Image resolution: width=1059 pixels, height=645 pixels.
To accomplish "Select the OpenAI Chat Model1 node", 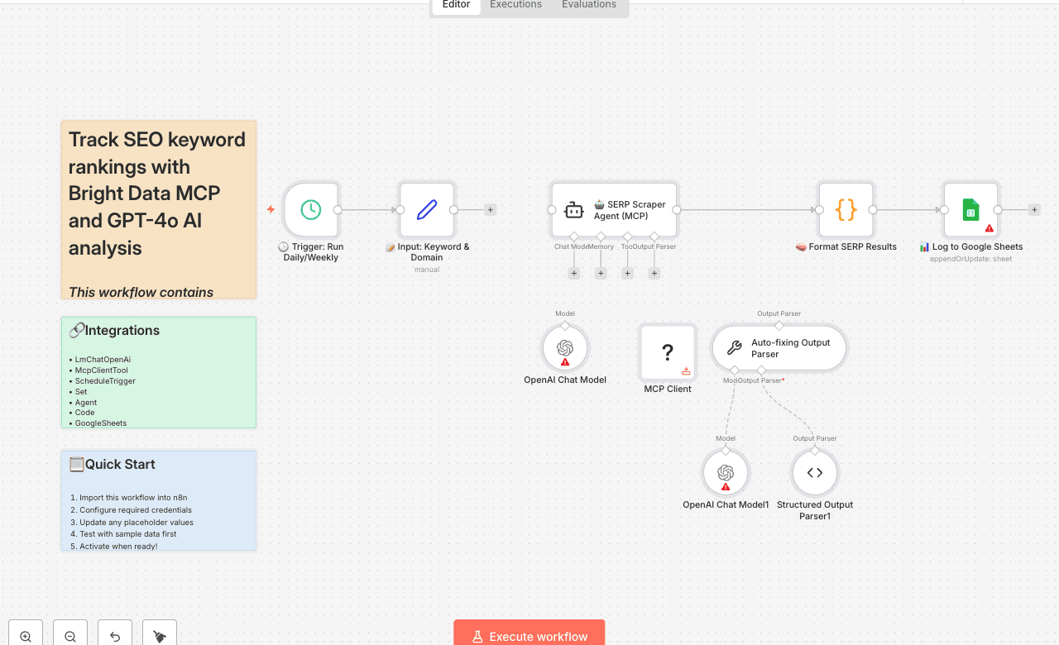I will (726, 472).
